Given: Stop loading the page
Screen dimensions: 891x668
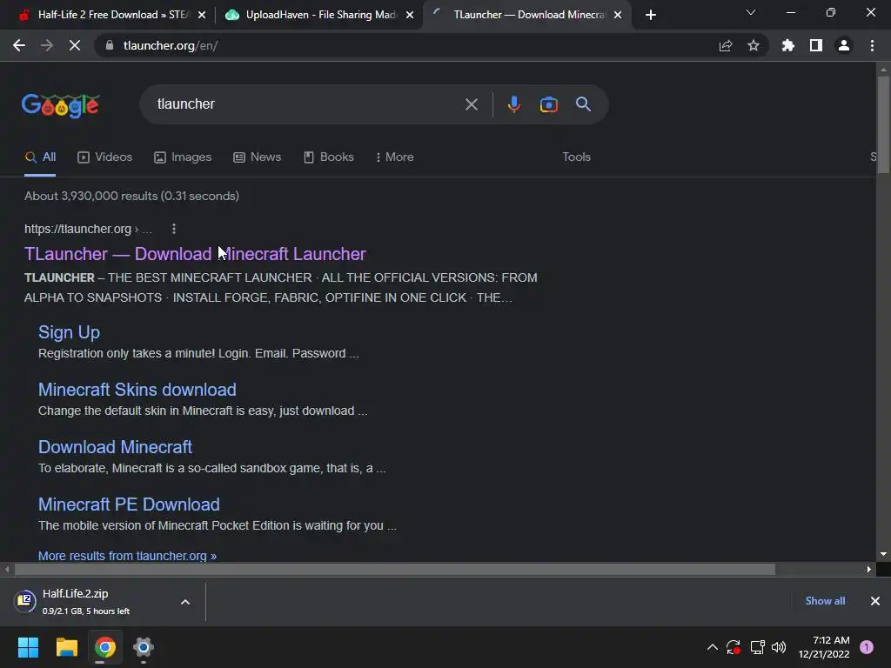Looking at the screenshot, I should point(75,45).
